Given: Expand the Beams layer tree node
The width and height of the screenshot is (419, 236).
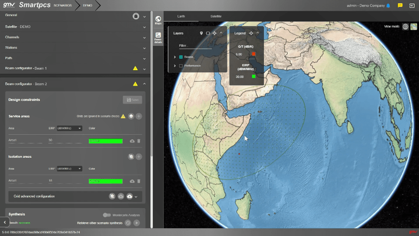Looking at the screenshot, I should (x=175, y=57).
